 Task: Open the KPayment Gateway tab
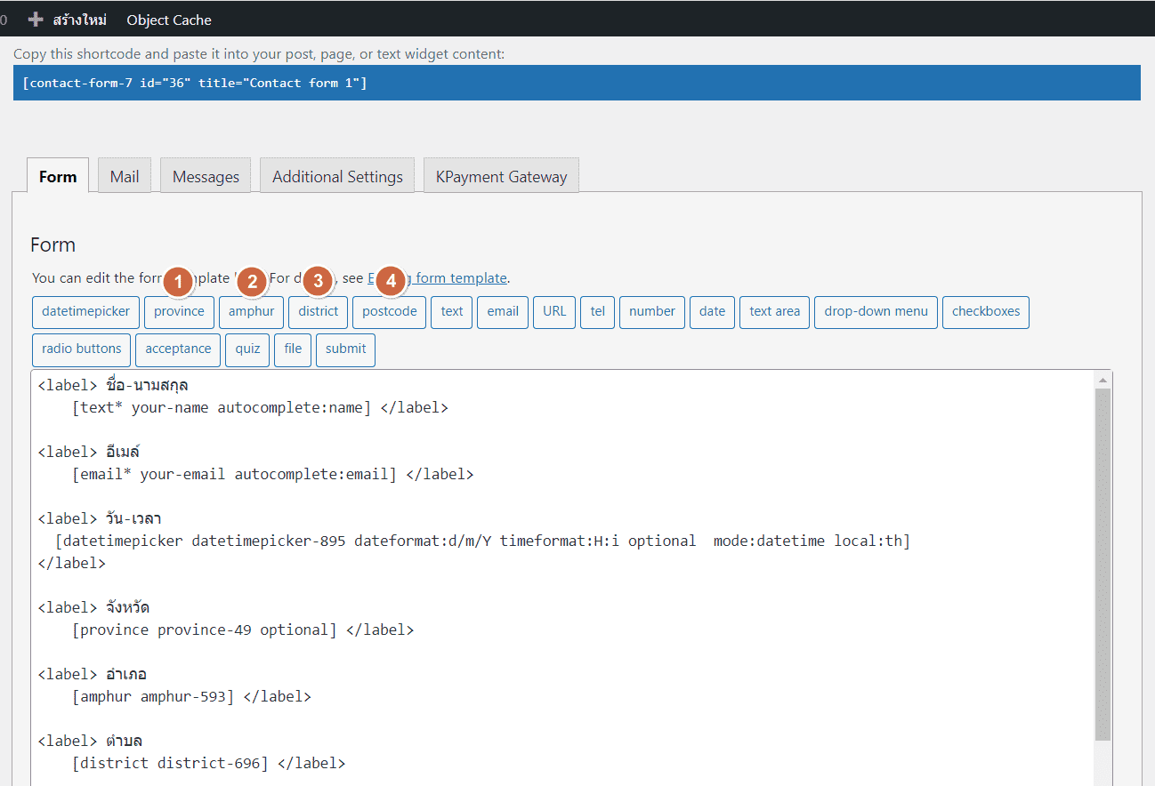[x=501, y=176]
